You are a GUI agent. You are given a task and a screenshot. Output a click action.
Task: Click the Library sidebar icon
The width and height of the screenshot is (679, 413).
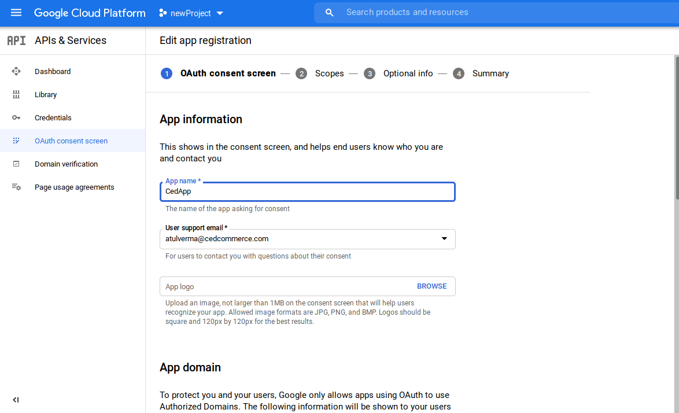[x=16, y=94]
